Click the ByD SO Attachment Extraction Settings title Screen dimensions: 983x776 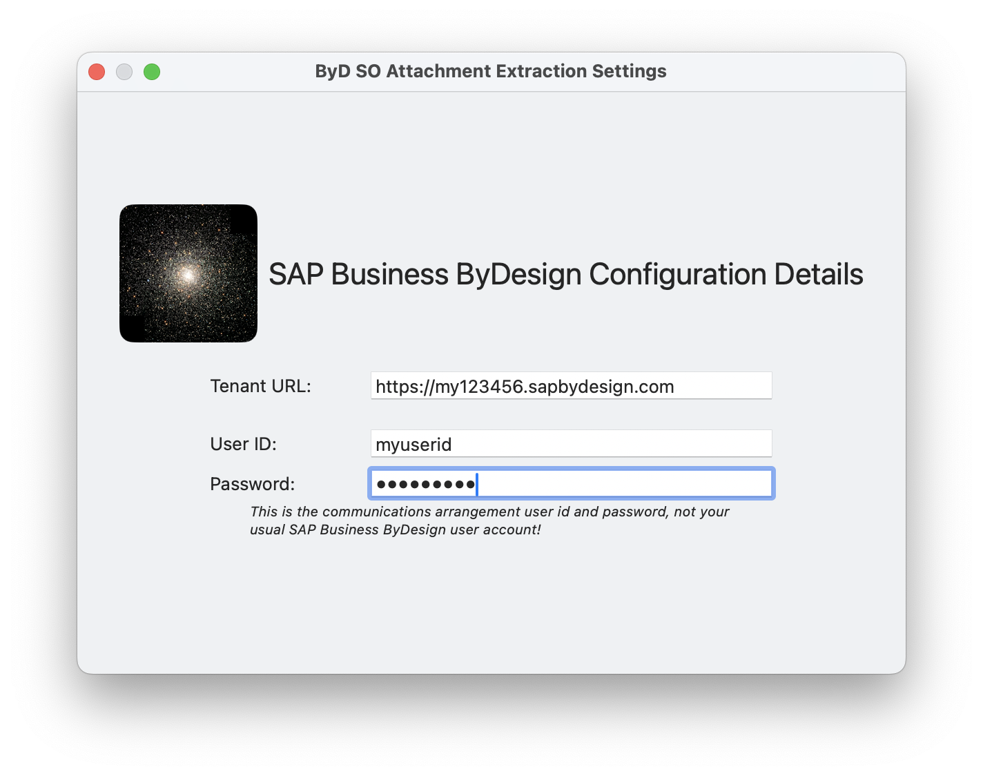coord(491,71)
